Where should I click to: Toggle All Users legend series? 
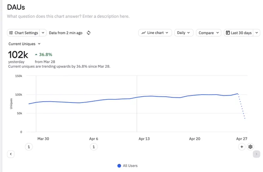128,166
